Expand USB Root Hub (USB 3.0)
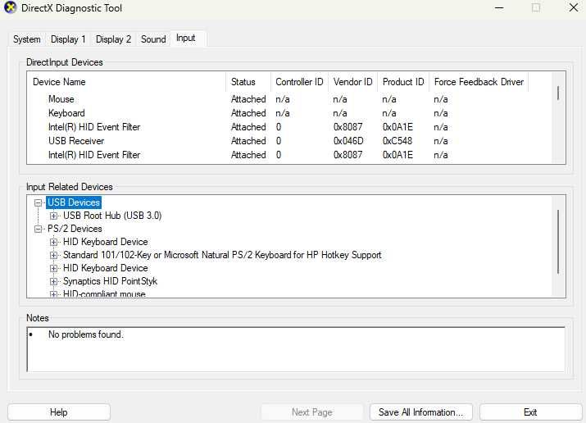Viewport: 586px width, 423px height. click(53, 216)
